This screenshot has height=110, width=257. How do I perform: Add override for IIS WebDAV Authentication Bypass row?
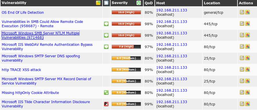point(248,46)
